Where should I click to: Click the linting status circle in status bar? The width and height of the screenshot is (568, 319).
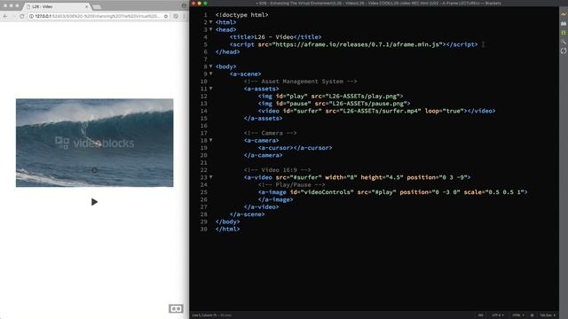pyautogui.click(x=532, y=315)
